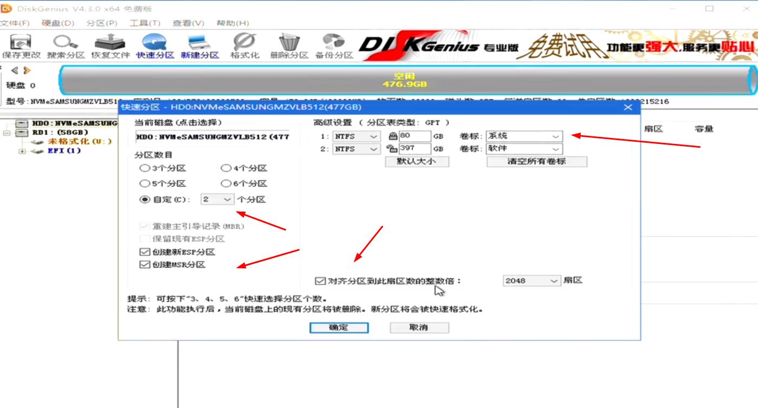Screen dimensions: 758x408
Task: Click the unlocked padlock beside partition 2 size
Action: 393,149
